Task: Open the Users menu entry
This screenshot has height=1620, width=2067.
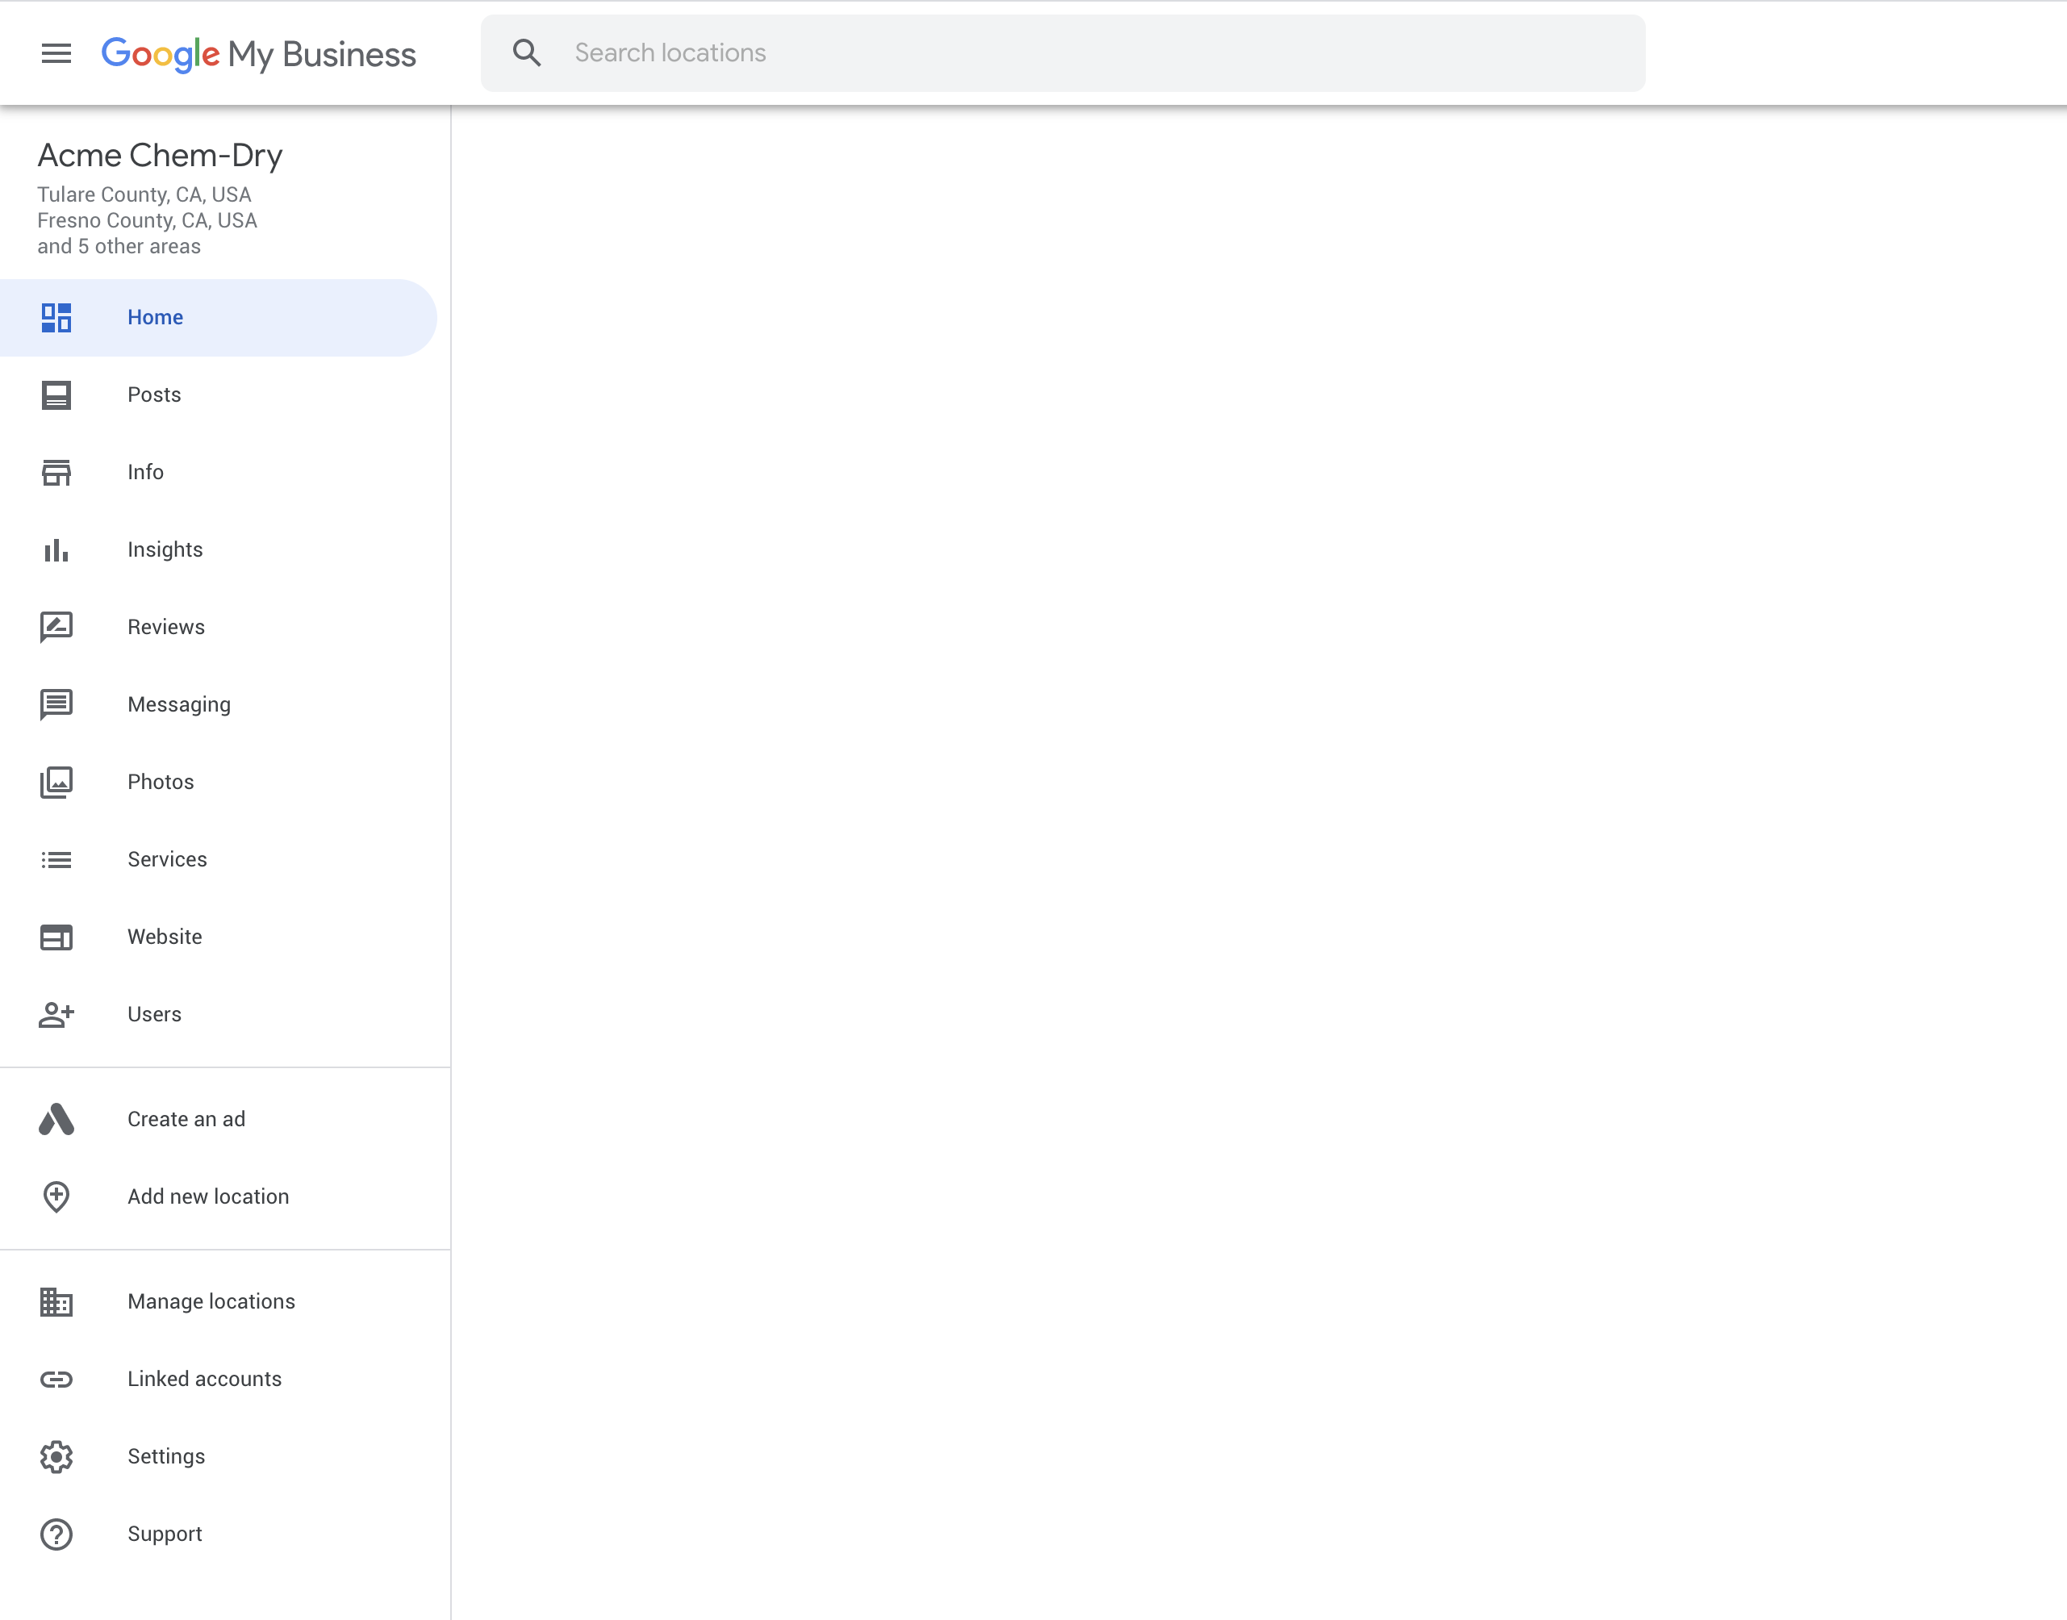Action: (155, 1014)
